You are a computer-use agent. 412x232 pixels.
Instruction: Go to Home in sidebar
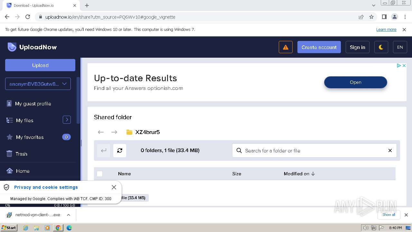point(23,171)
